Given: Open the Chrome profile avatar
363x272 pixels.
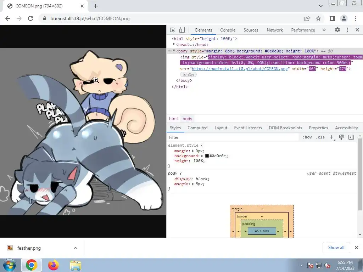Looking at the screenshot, I should 344,18.
